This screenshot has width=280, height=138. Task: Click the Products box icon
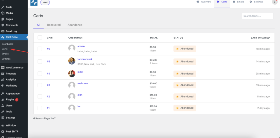[3, 74]
